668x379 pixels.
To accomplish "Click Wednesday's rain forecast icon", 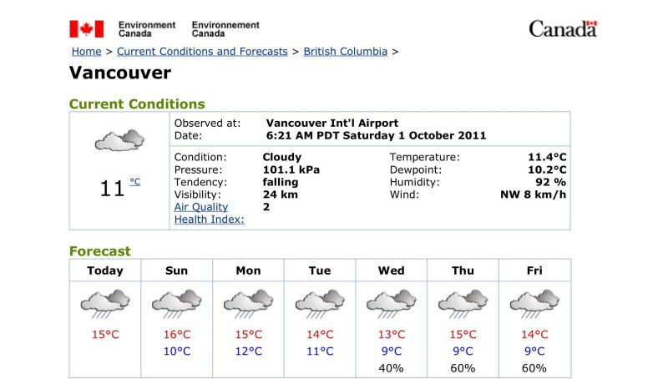I will 392,302.
